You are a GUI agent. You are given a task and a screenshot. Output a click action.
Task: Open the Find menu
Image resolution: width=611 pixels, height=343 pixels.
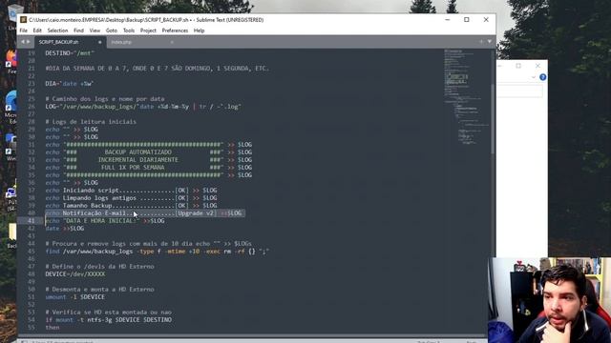(78, 30)
